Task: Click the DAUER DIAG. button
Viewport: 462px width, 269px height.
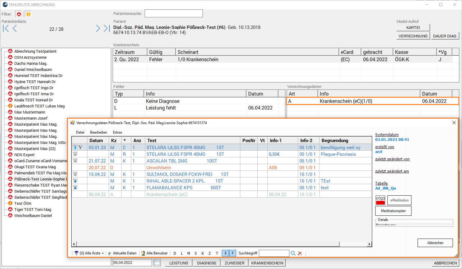Action: [x=445, y=36]
